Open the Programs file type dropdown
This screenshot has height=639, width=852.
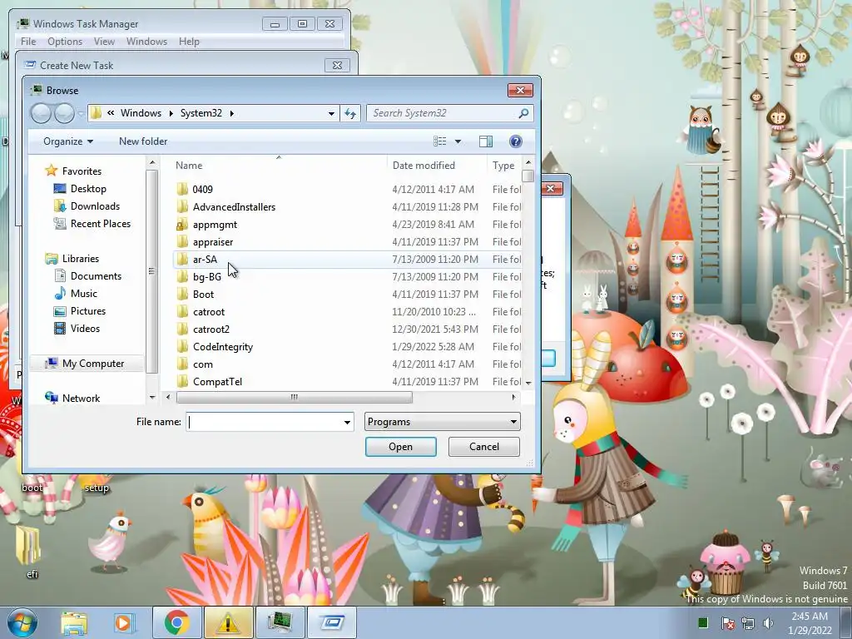443,422
